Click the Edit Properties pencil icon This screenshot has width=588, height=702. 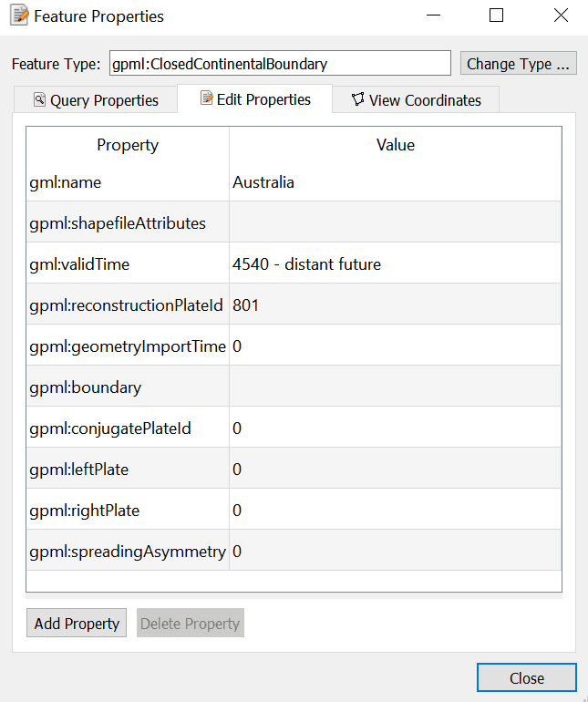click(206, 98)
